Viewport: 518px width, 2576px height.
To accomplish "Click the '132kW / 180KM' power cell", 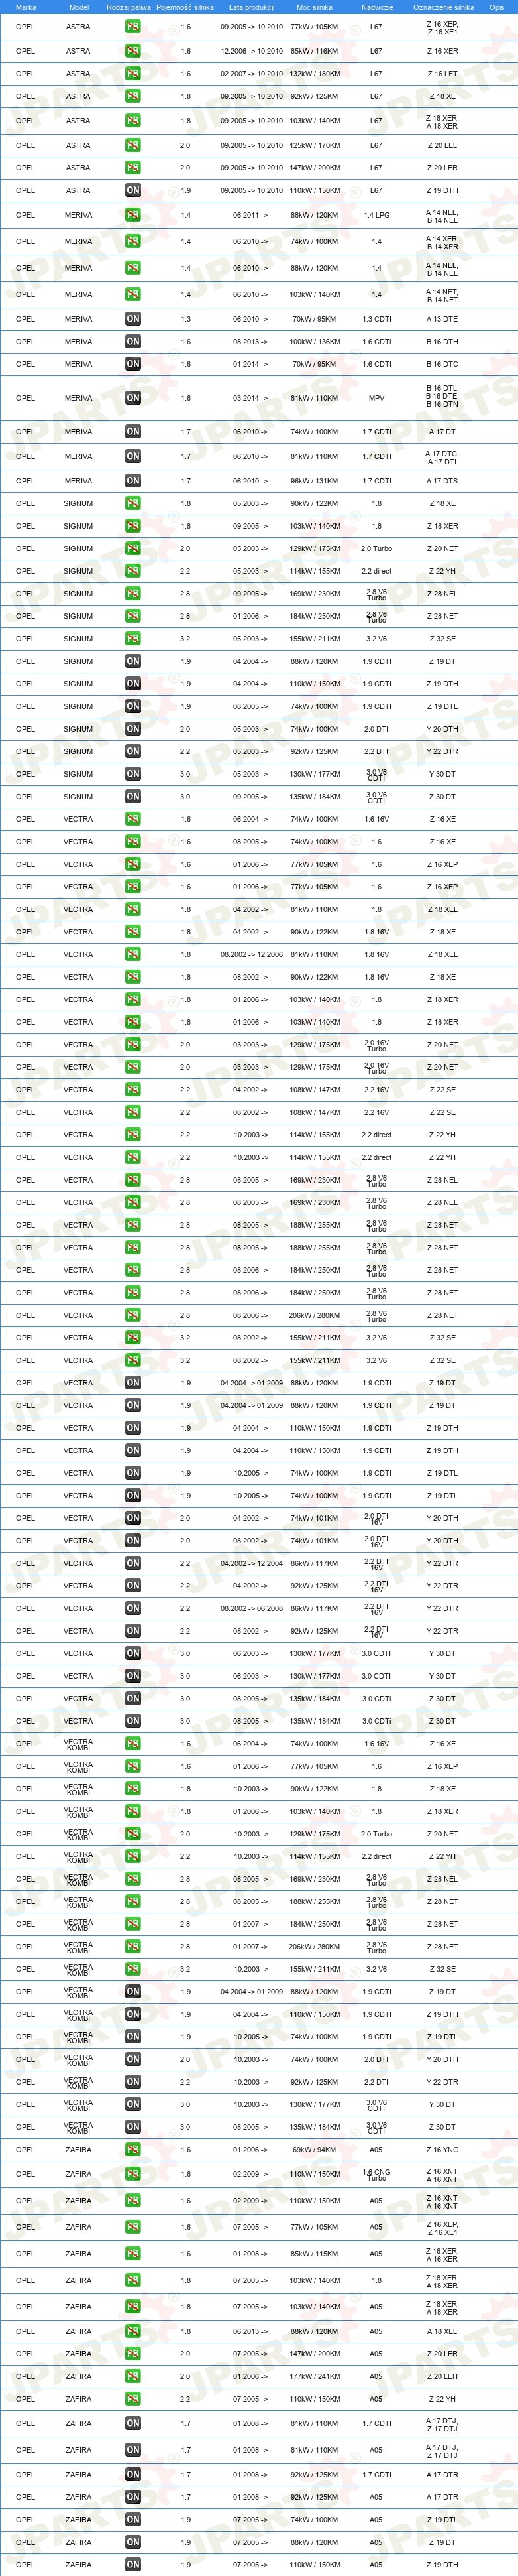I will [x=315, y=74].
